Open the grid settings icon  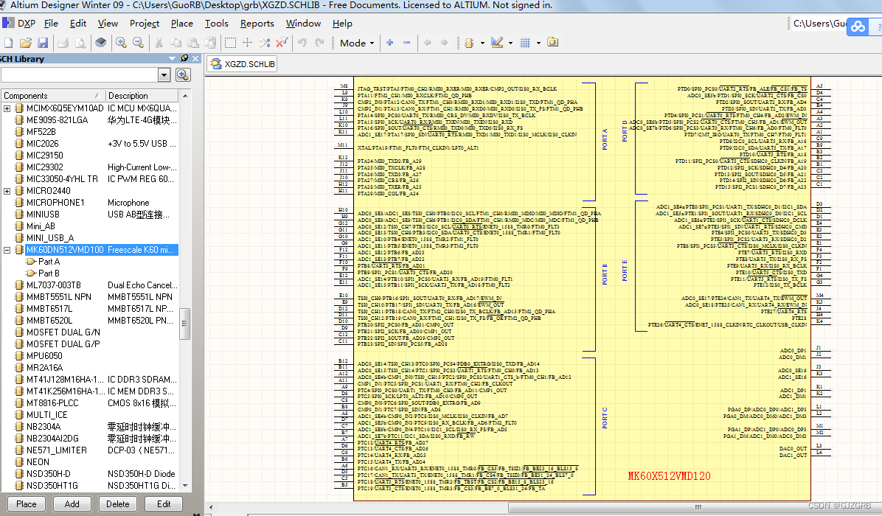click(527, 43)
